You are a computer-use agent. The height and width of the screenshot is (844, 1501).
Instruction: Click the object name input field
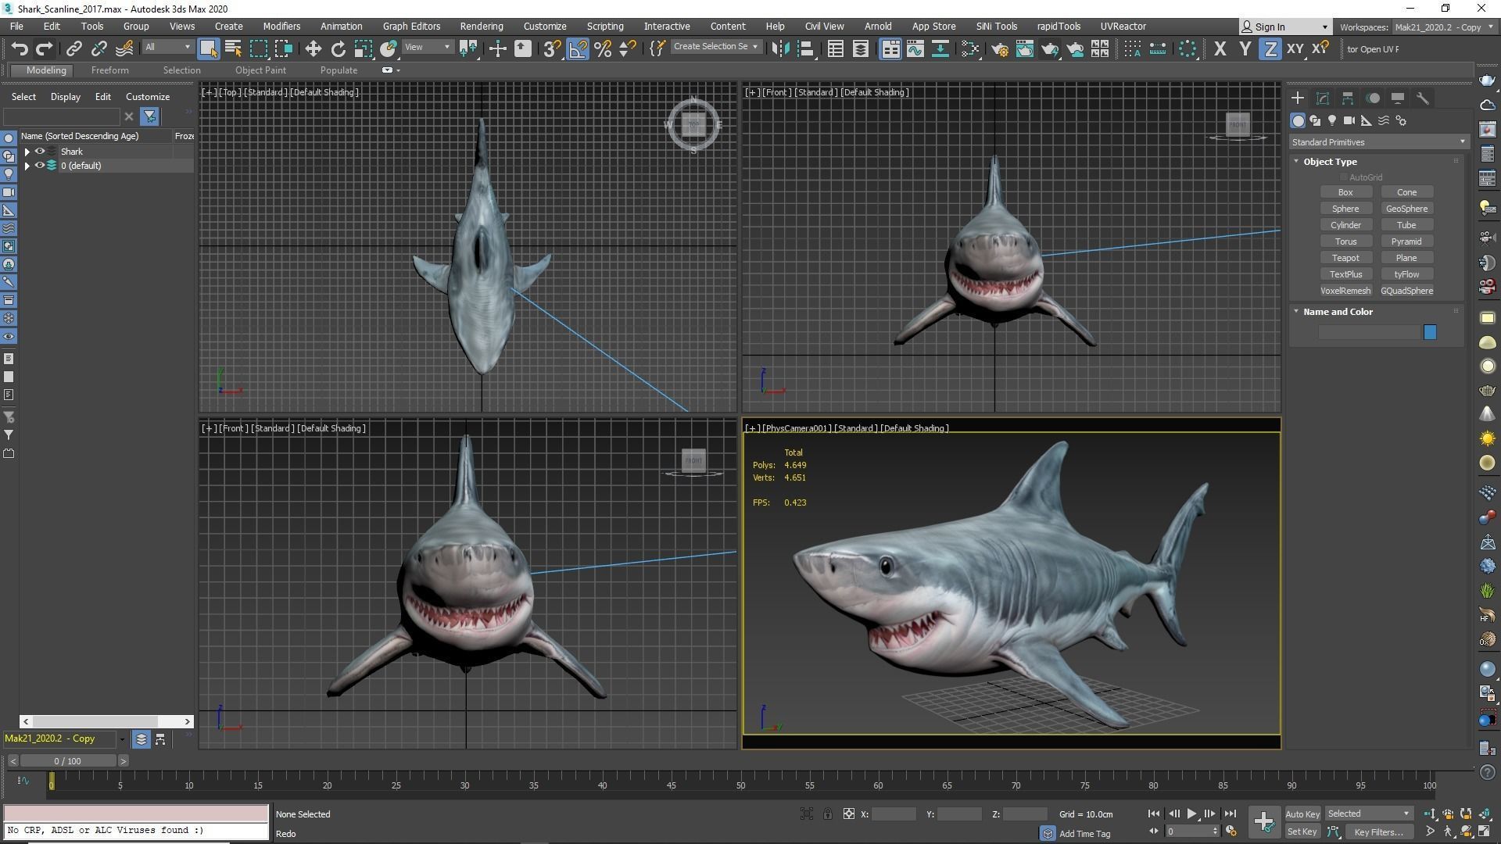pos(1369,333)
